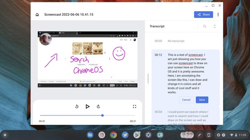Open Settings from the shelf
The image size is (250, 140).
pyautogui.click(x=148, y=135)
